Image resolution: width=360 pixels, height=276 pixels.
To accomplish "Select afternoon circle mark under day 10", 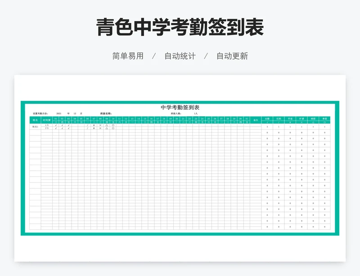I will point(113,128).
